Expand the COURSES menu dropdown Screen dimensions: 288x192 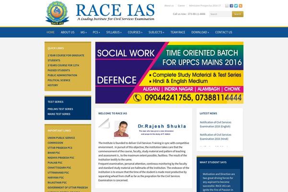point(135,32)
